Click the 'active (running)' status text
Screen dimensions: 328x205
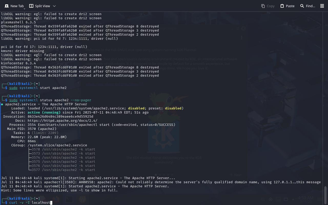44,112
